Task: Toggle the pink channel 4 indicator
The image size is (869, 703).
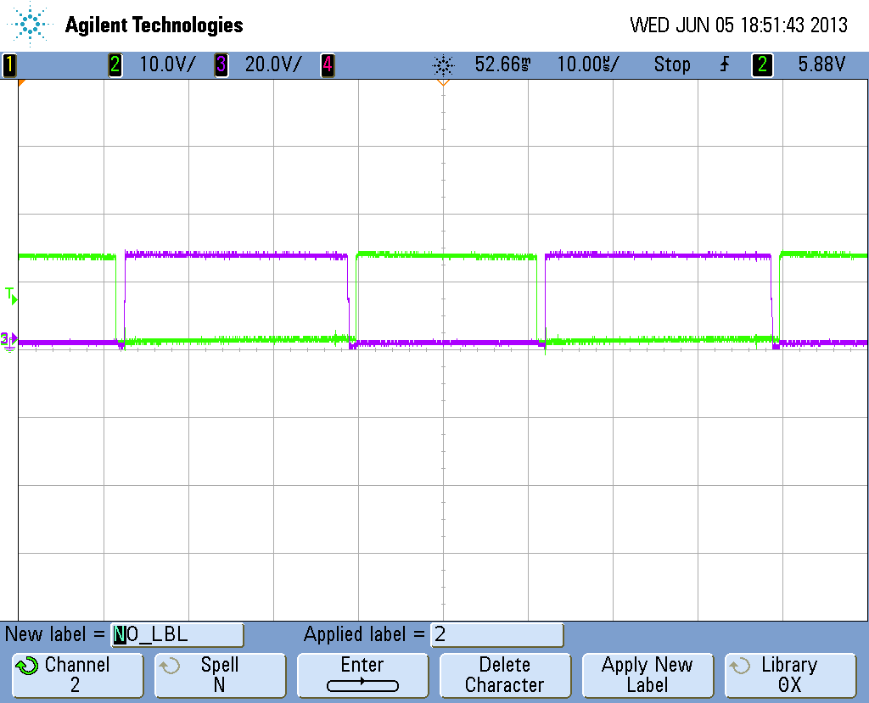Action: [x=327, y=64]
